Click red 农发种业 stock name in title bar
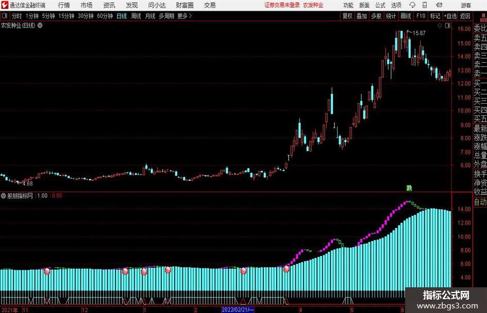487x313 pixels. 313,5
